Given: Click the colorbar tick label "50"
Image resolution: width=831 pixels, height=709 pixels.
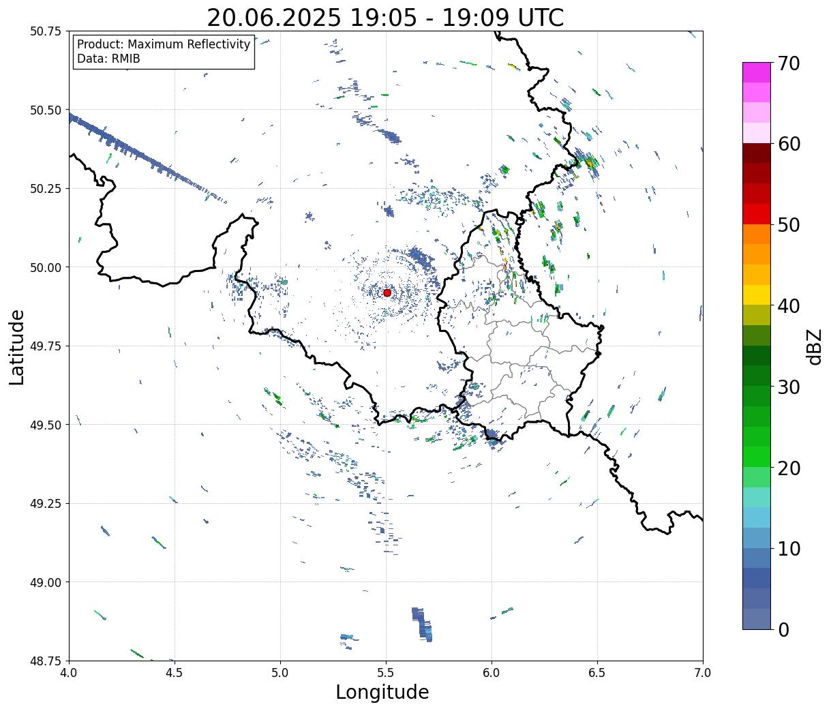Looking at the screenshot, I should tap(789, 225).
